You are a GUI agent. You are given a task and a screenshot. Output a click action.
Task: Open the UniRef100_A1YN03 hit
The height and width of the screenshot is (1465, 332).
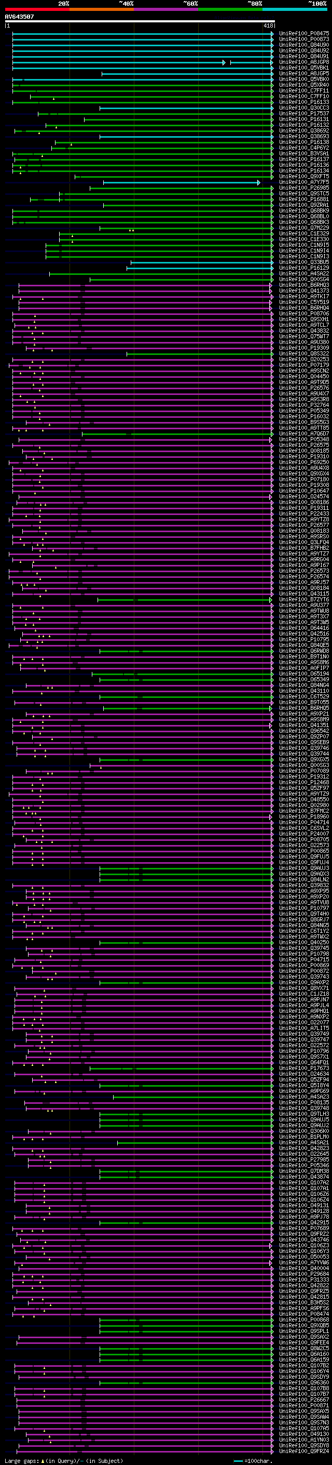tap(303, 1441)
